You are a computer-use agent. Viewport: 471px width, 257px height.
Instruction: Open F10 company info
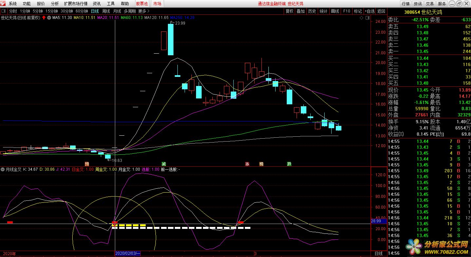346,11
